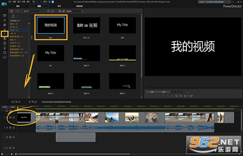Select the 默认 3D title template

[x=87, y=25]
